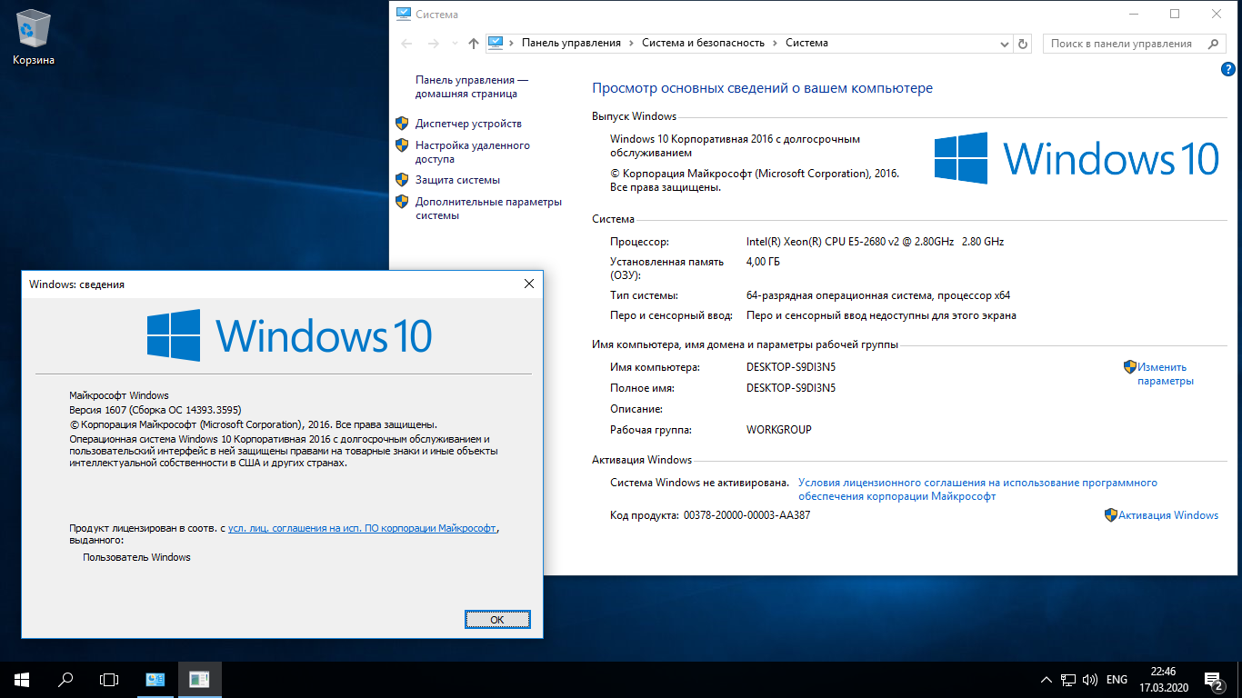Open the Recycle Bin (Корзина) desktop icon
The height and width of the screenshot is (698, 1242).
[34, 38]
